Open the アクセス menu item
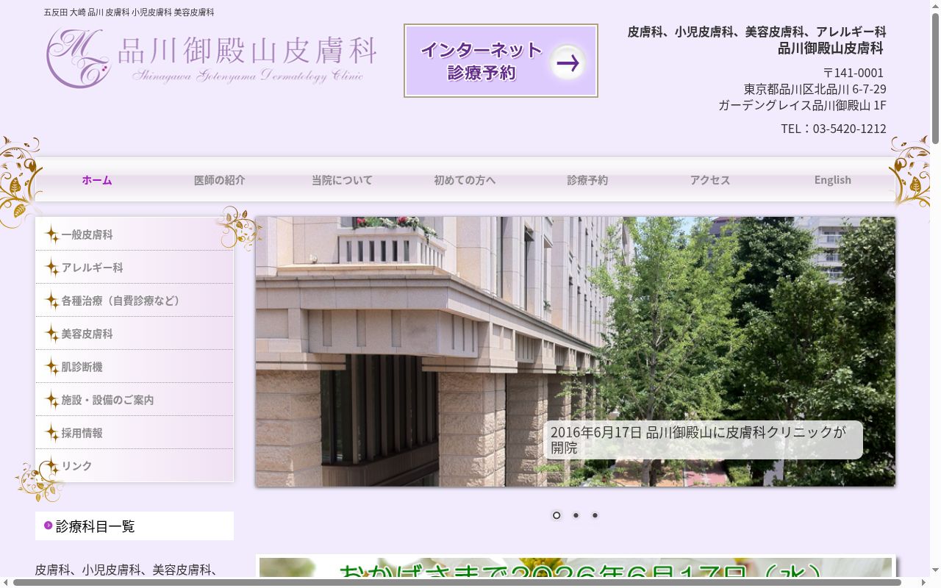This screenshot has height=588, width=941. point(710,180)
